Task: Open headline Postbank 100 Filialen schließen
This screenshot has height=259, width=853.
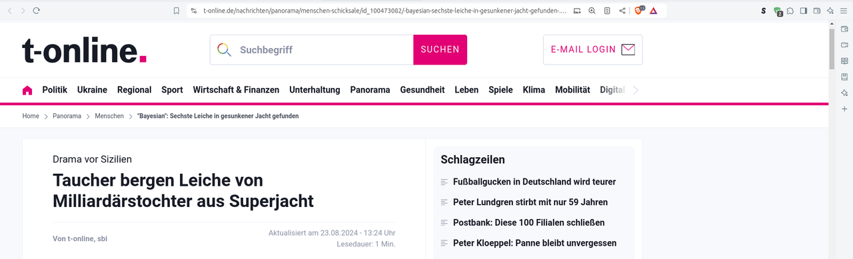Action: tap(529, 222)
